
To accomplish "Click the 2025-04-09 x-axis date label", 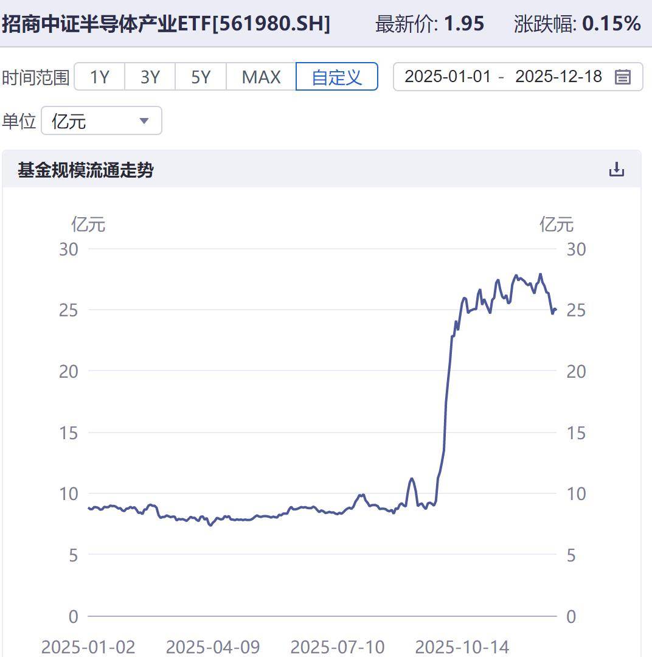I will coord(212,646).
